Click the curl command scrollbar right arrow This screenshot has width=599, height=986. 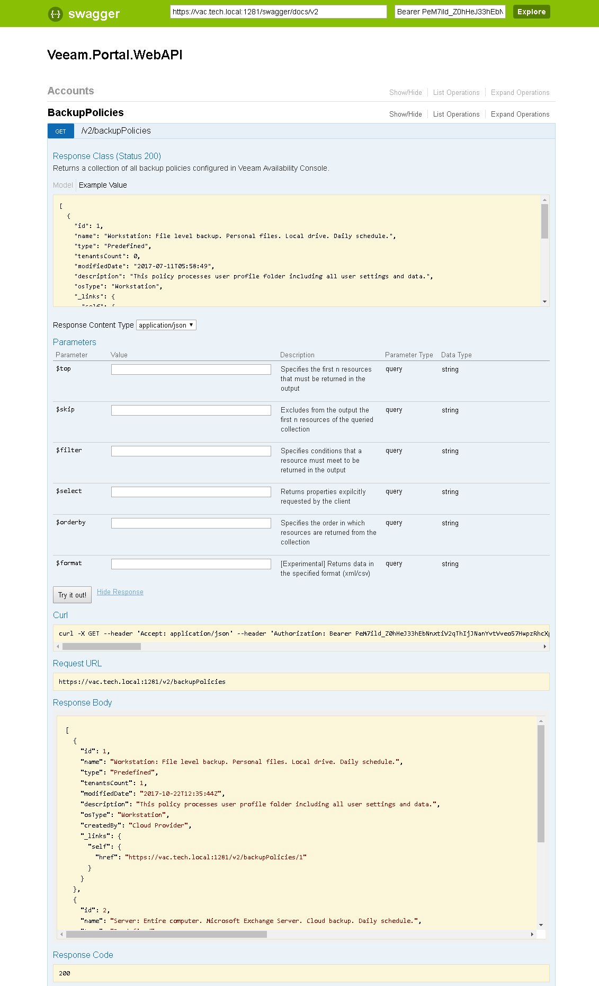pyautogui.click(x=545, y=647)
